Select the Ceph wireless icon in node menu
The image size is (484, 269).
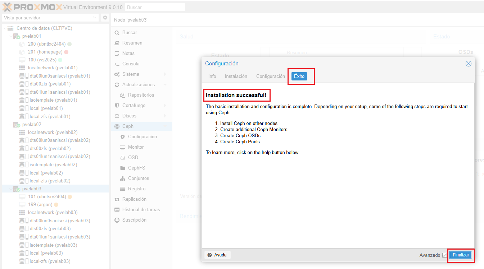[x=117, y=126]
